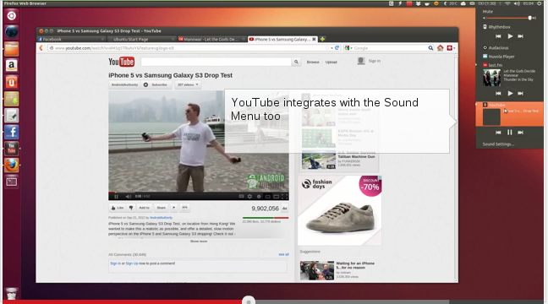Skip to next track in Rhythmbox
548x304 pixels.
click(x=520, y=36)
